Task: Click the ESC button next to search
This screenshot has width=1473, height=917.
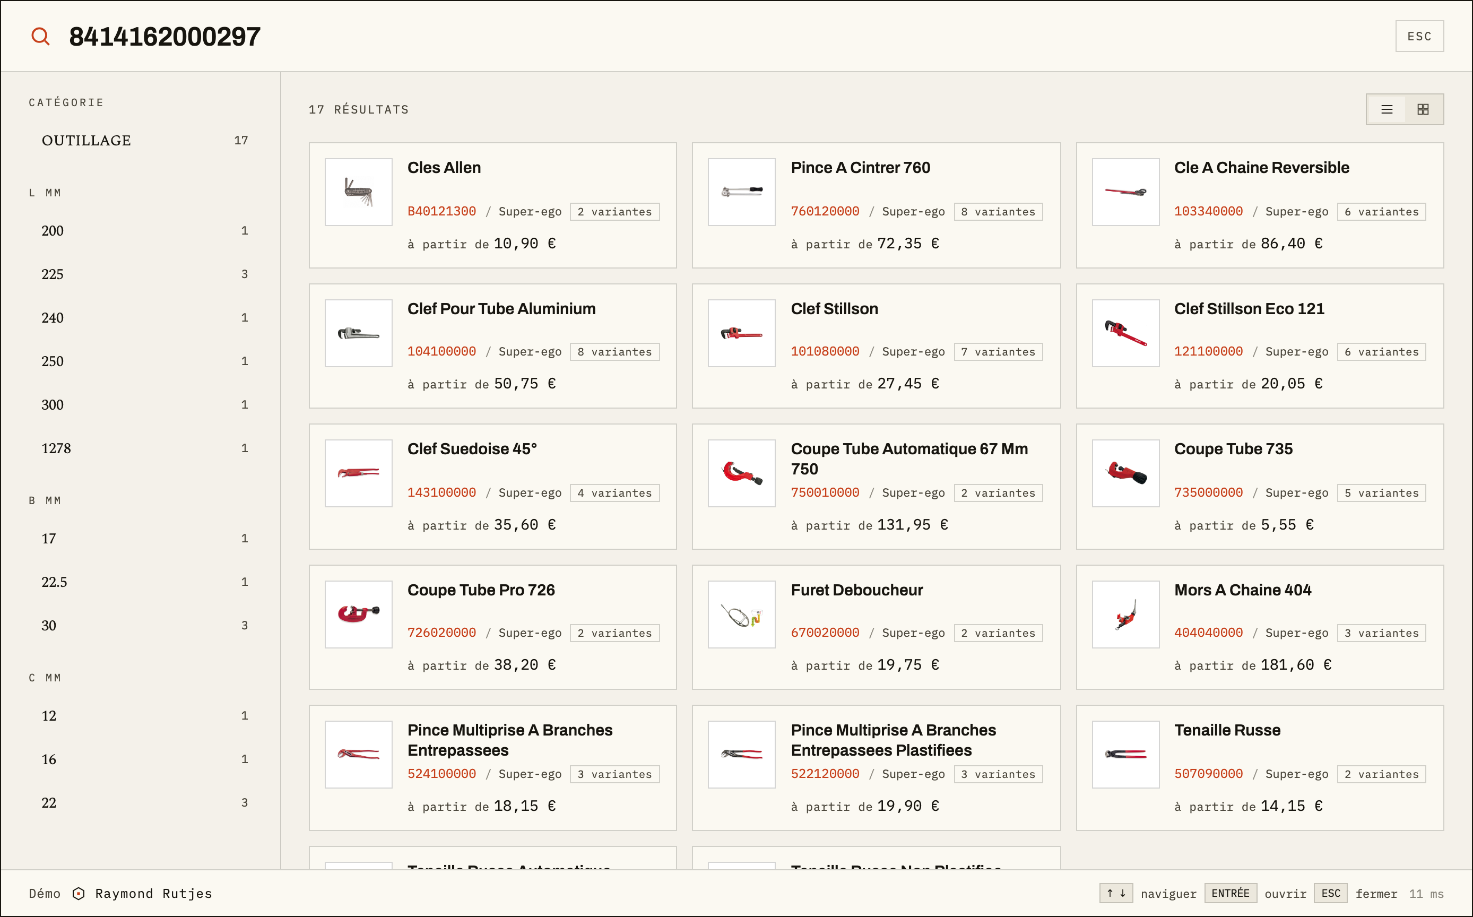Action: click(1419, 37)
